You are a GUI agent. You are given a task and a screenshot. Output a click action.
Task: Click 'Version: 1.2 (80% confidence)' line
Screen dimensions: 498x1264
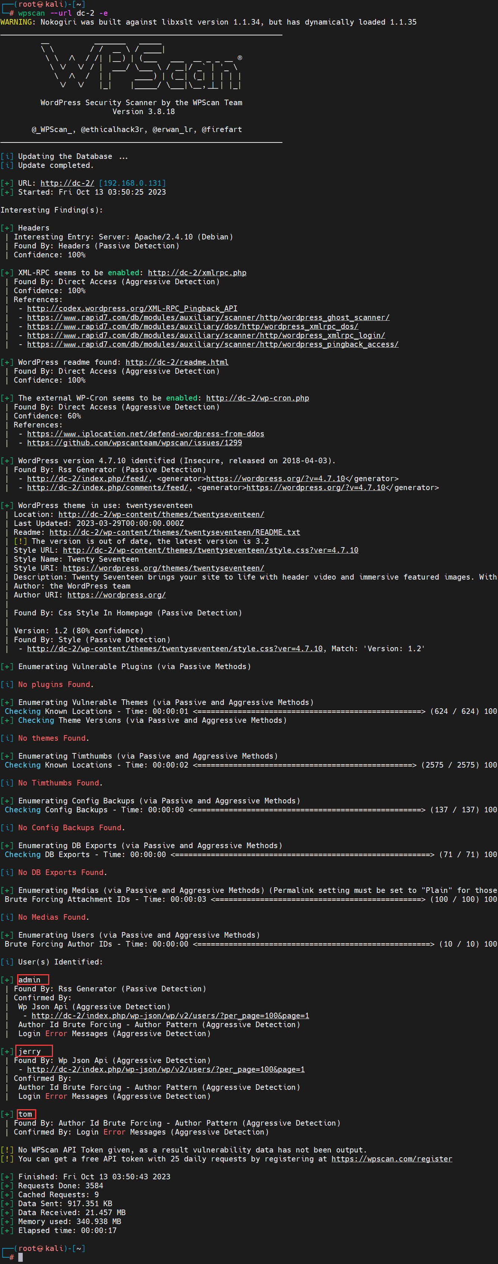[78, 631]
